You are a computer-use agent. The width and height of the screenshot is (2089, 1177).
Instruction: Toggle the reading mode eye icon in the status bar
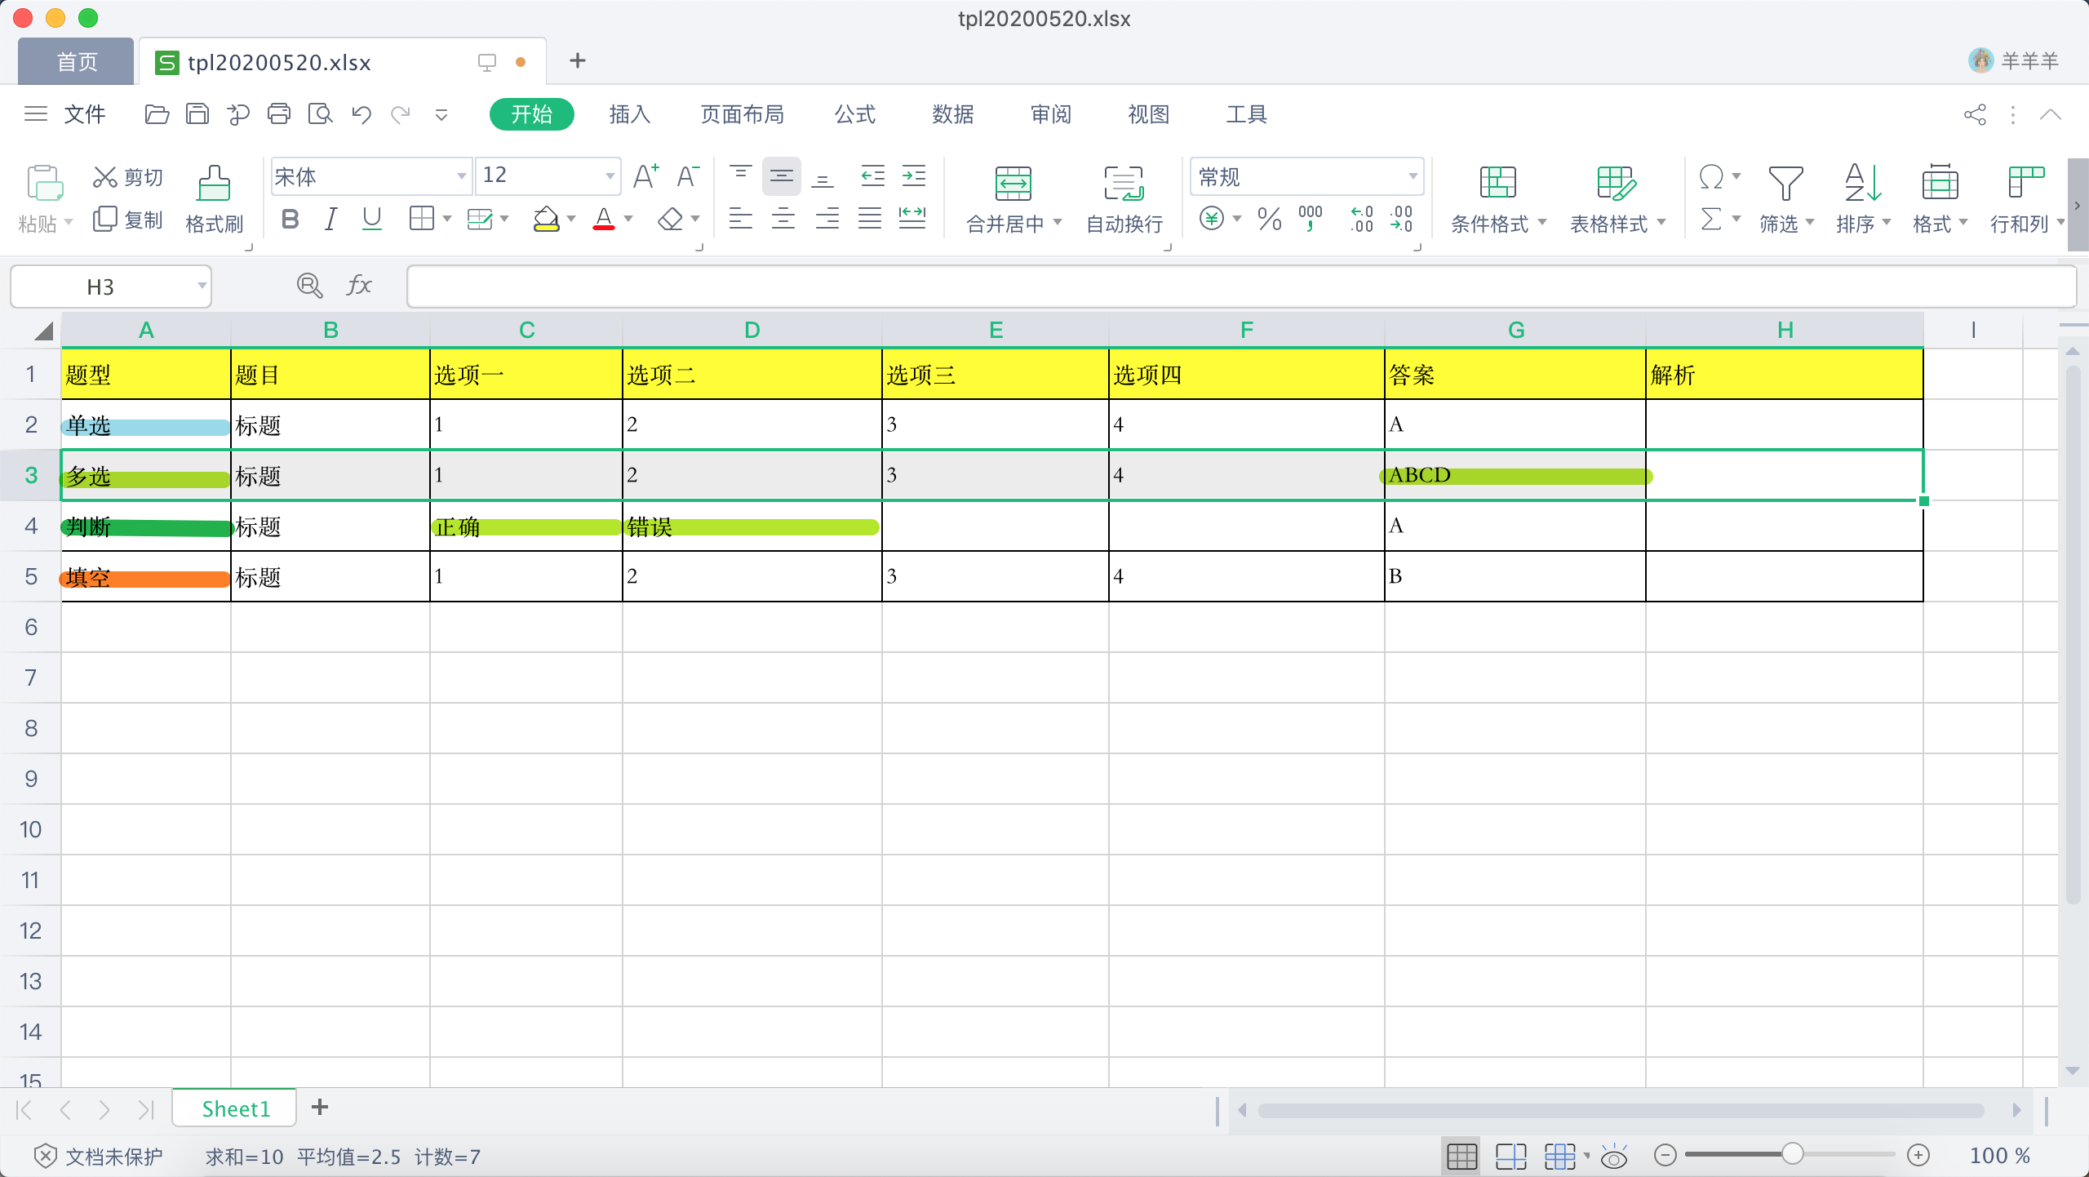(1613, 1156)
